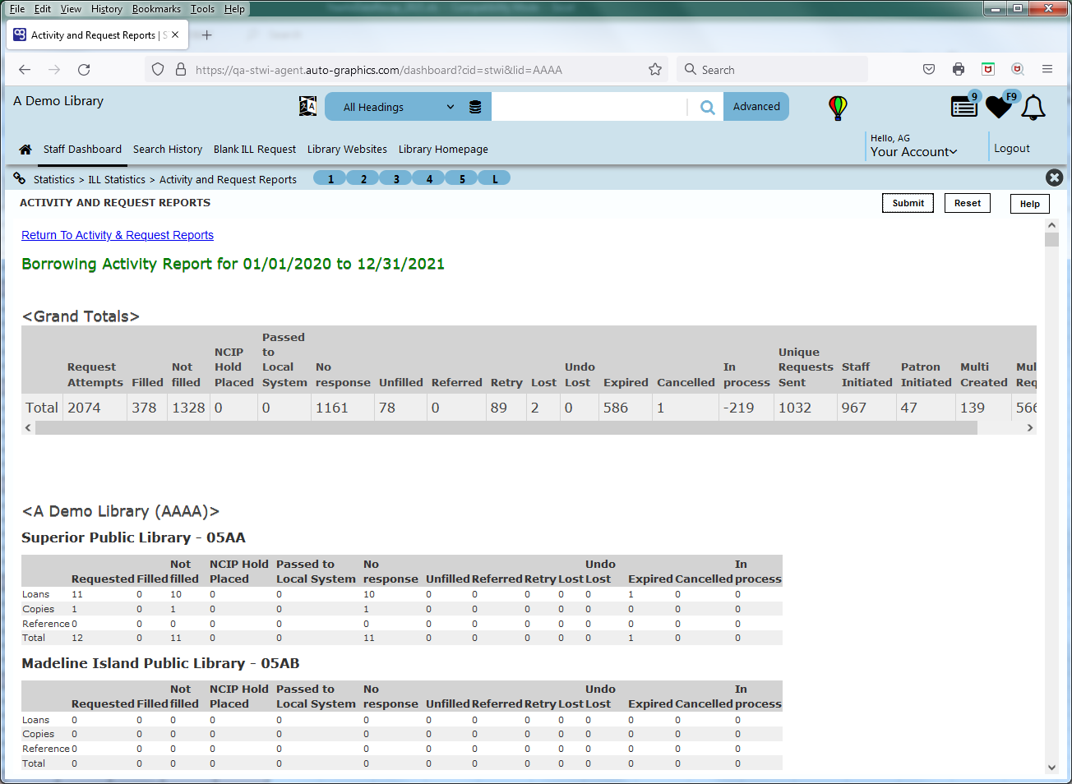Click the Grand Totals horizontal scrollbar
The width and height of the screenshot is (1072, 784).
click(x=506, y=427)
